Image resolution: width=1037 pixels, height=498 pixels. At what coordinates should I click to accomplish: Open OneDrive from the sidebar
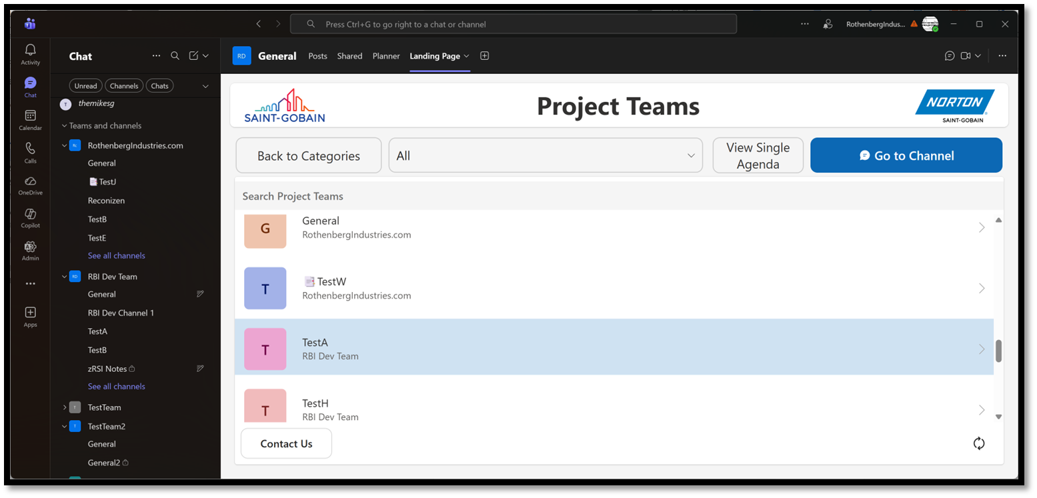point(30,184)
